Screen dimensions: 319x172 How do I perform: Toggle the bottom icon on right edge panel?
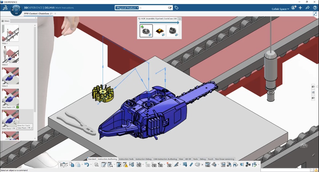tap(313, 98)
